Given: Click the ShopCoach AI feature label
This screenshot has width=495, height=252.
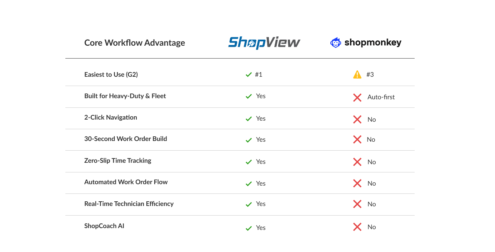Looking at the screenshot, I should (104, 226).
